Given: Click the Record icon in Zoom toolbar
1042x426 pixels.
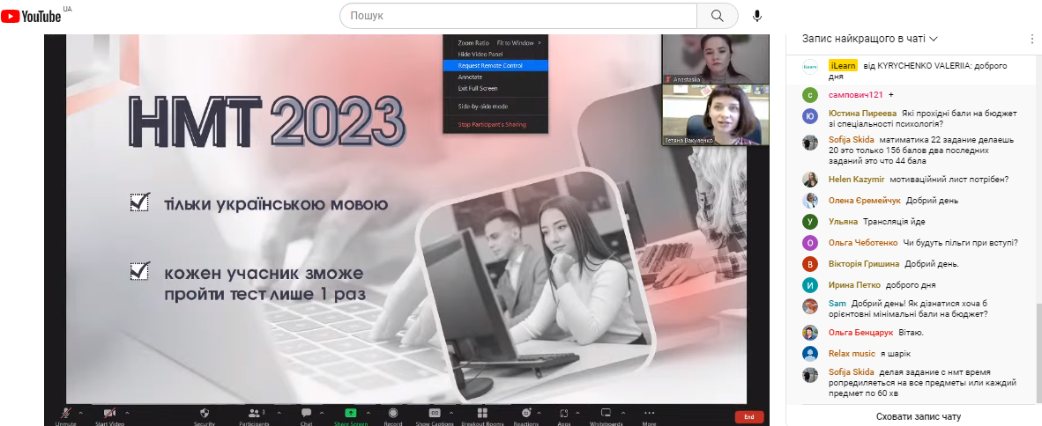Looking at the screenshot, I should 393,413.
